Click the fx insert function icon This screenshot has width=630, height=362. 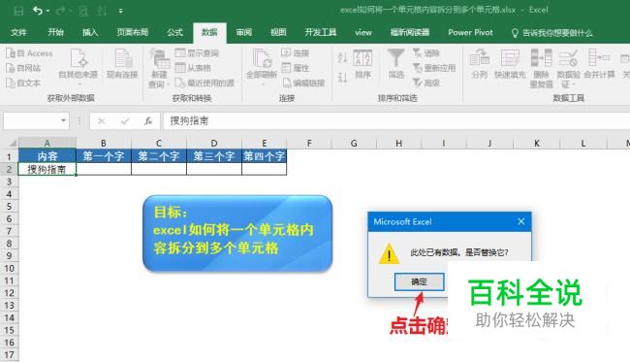148,120
